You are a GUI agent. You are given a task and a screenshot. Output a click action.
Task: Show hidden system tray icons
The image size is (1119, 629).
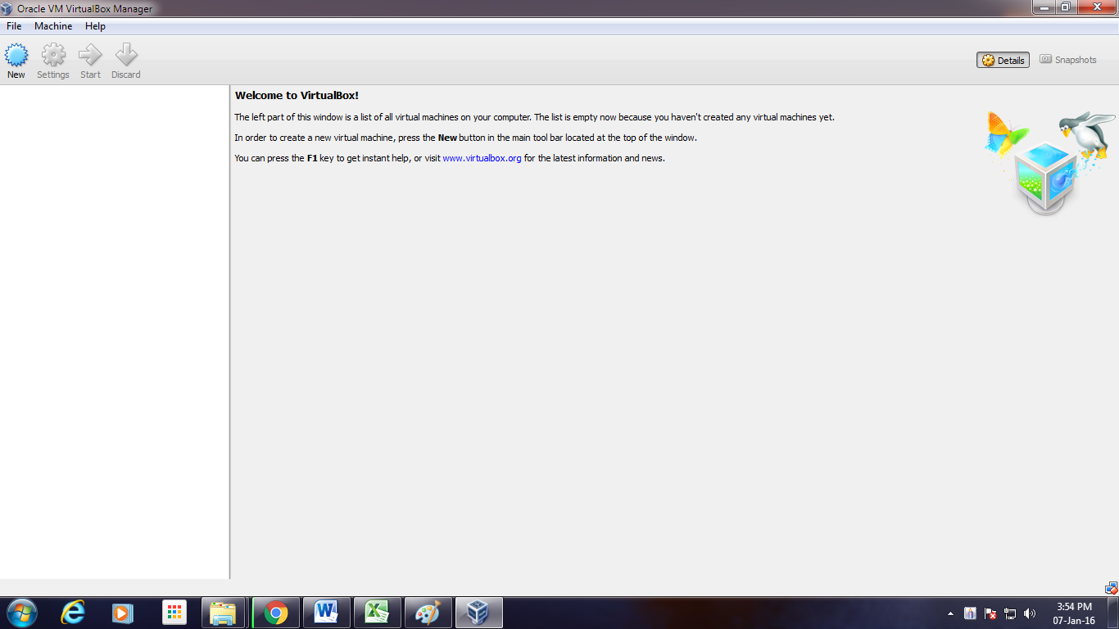point(950,613)
